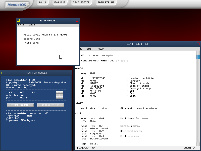
Task: Click the "; Button press" comment
Action: (128, 136)
